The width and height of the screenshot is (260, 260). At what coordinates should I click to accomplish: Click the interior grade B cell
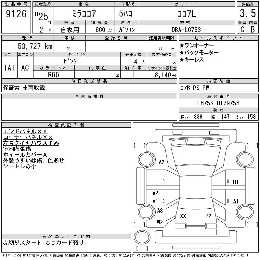[x=253, y=30]
